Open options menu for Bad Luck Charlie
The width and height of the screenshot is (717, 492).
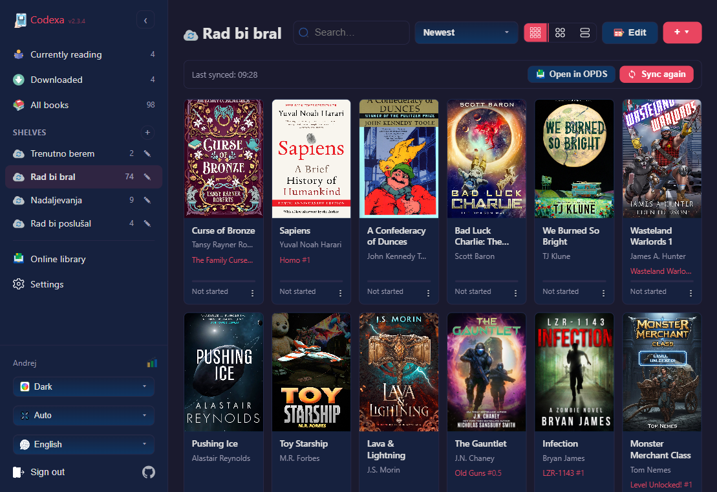(x=515, y=293)
